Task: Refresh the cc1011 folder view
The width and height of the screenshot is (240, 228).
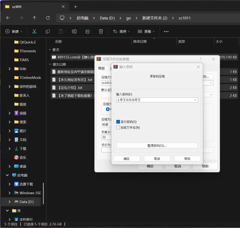Action: (48, 18)
